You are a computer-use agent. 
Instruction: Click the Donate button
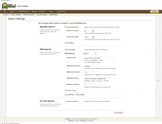pyautogui.click(x=154, y=12)
